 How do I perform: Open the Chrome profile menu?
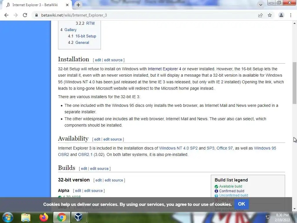281,15
